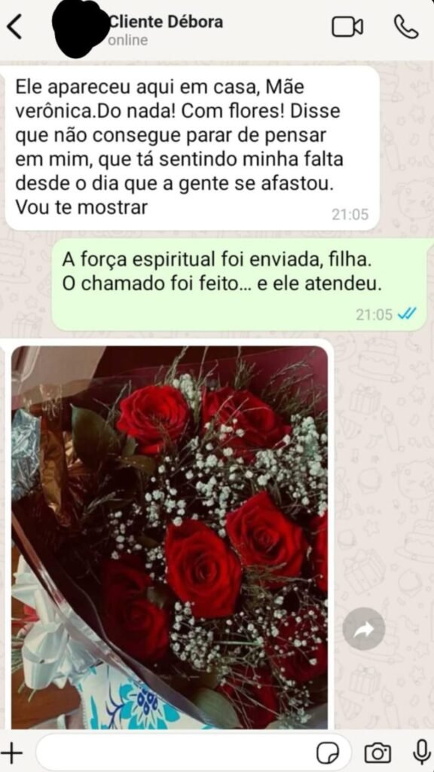
Task: Start a video call with Cliente Débora
Action: tap(347, 26)
